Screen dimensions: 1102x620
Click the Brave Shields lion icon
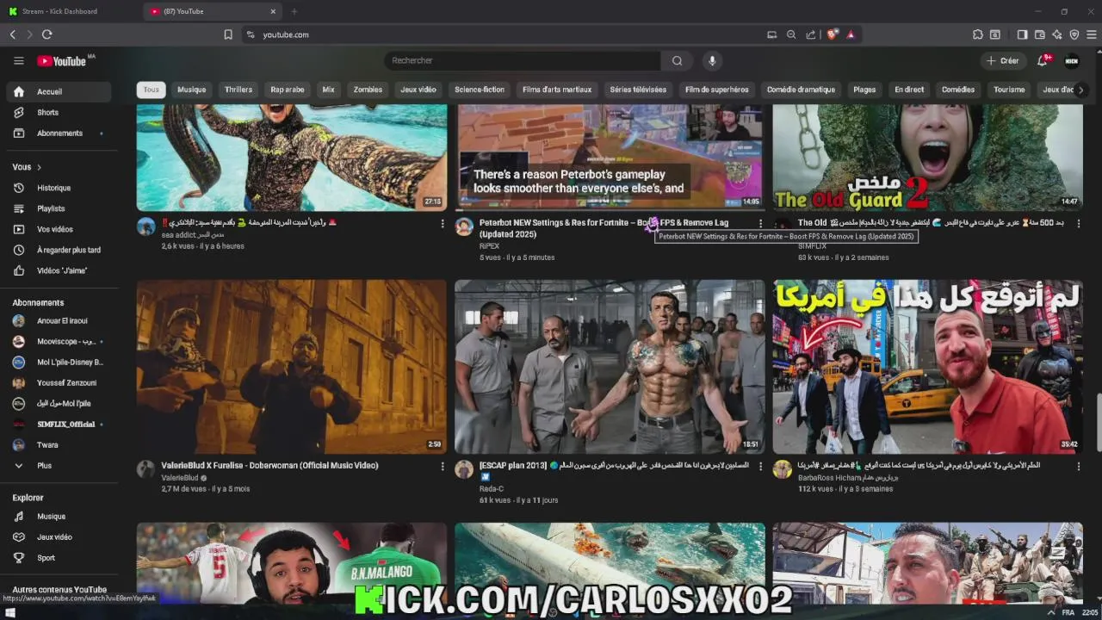click(x=833, y=34)
